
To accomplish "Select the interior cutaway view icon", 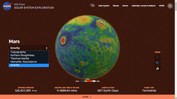I will (157, 63).
